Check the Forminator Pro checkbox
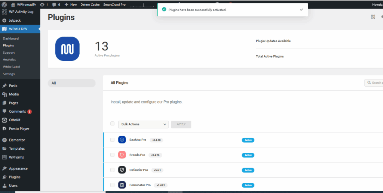This screenshot has height=193, width=383. pos(112,185)
